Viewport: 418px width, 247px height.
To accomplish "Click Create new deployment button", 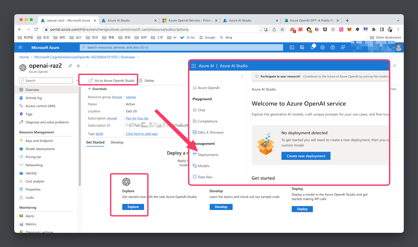I will coord(306,156).
